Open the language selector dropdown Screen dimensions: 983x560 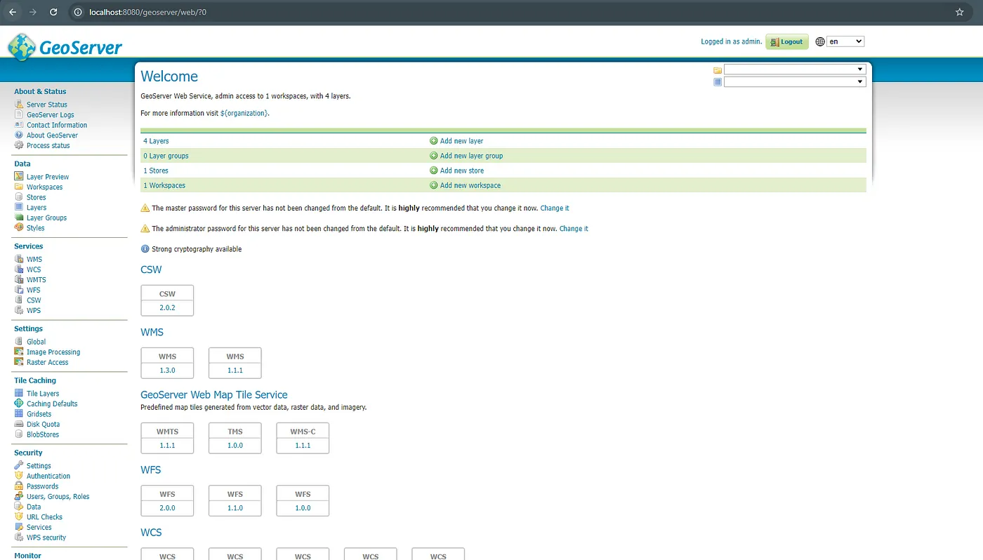coord(845,41)
